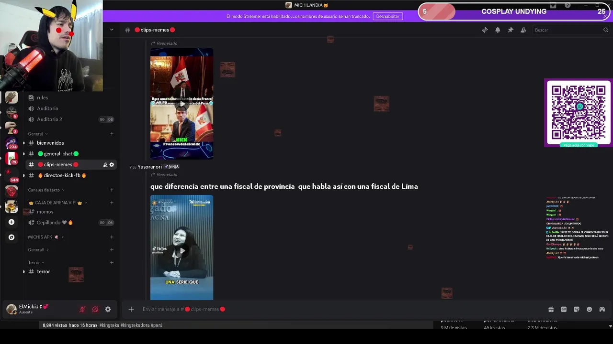Open Discover servers compass icon
This screenshot has height=344, width=613.
[11, 237]
